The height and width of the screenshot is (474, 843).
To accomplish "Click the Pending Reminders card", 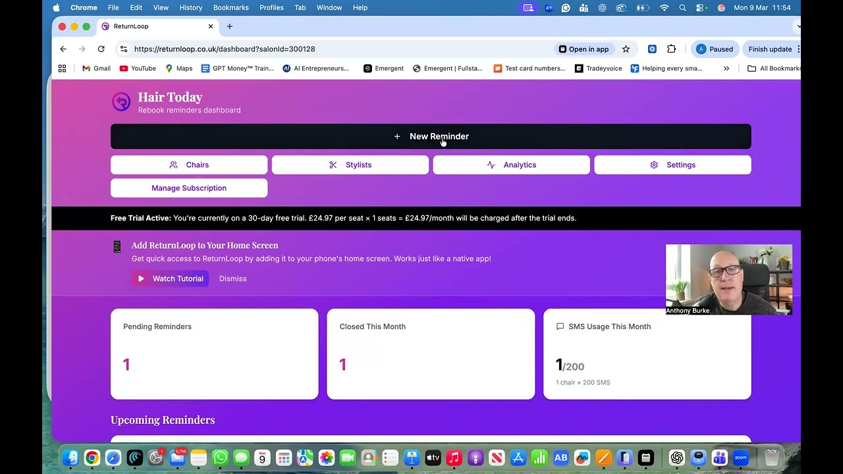I will click(215, 354).
